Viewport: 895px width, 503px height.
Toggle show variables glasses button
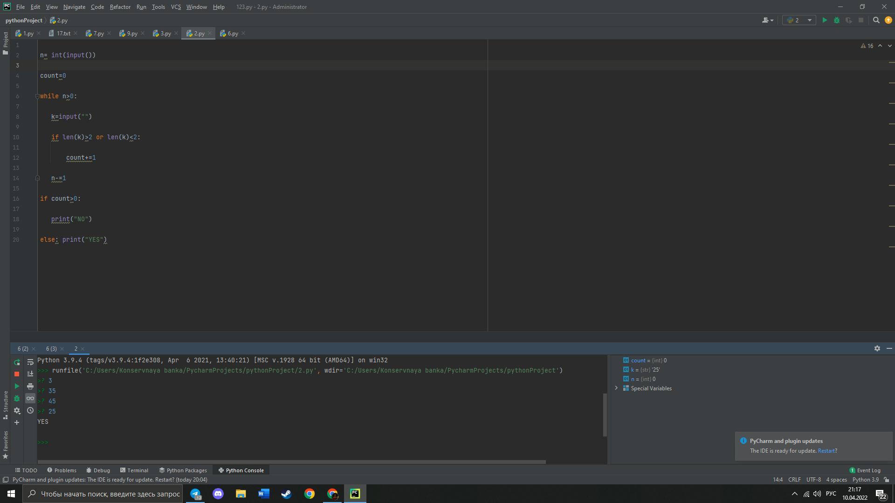point(30,399)
